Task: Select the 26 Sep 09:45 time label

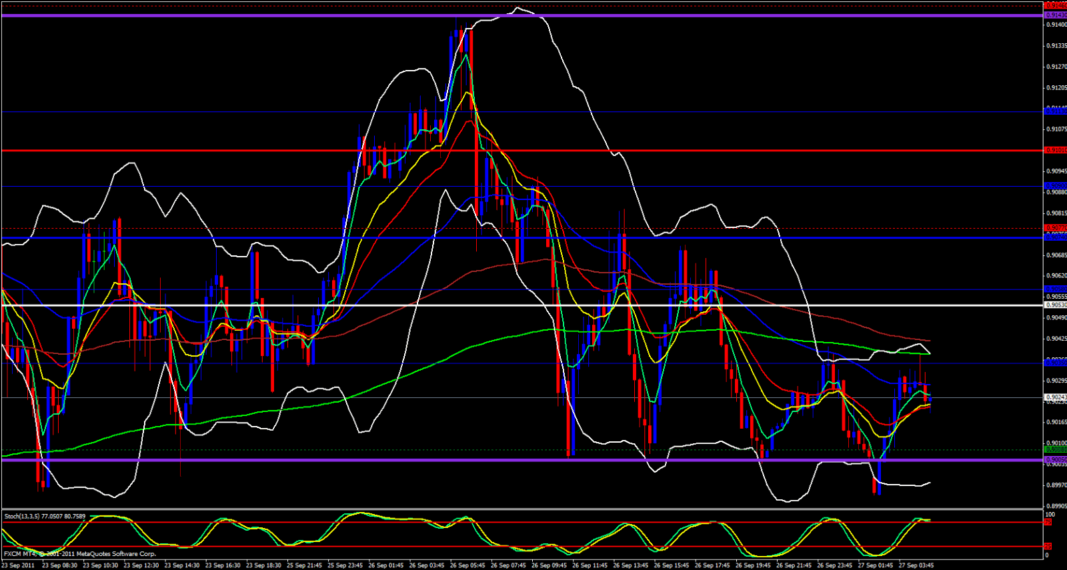Action: point(549,565)
